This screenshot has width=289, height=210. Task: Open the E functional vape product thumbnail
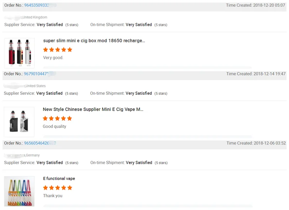19,192
